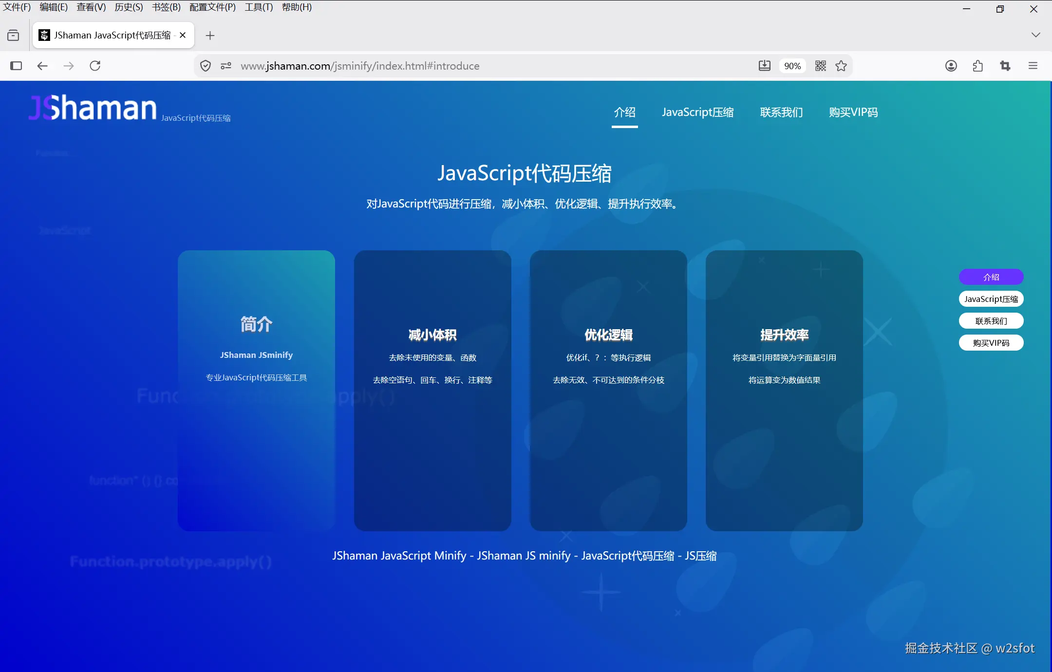The image size is (1052, 672).
Task: Click the JShaman JavaScript Minify footer text
Action: pyautogui.click(x=524, y=556)
